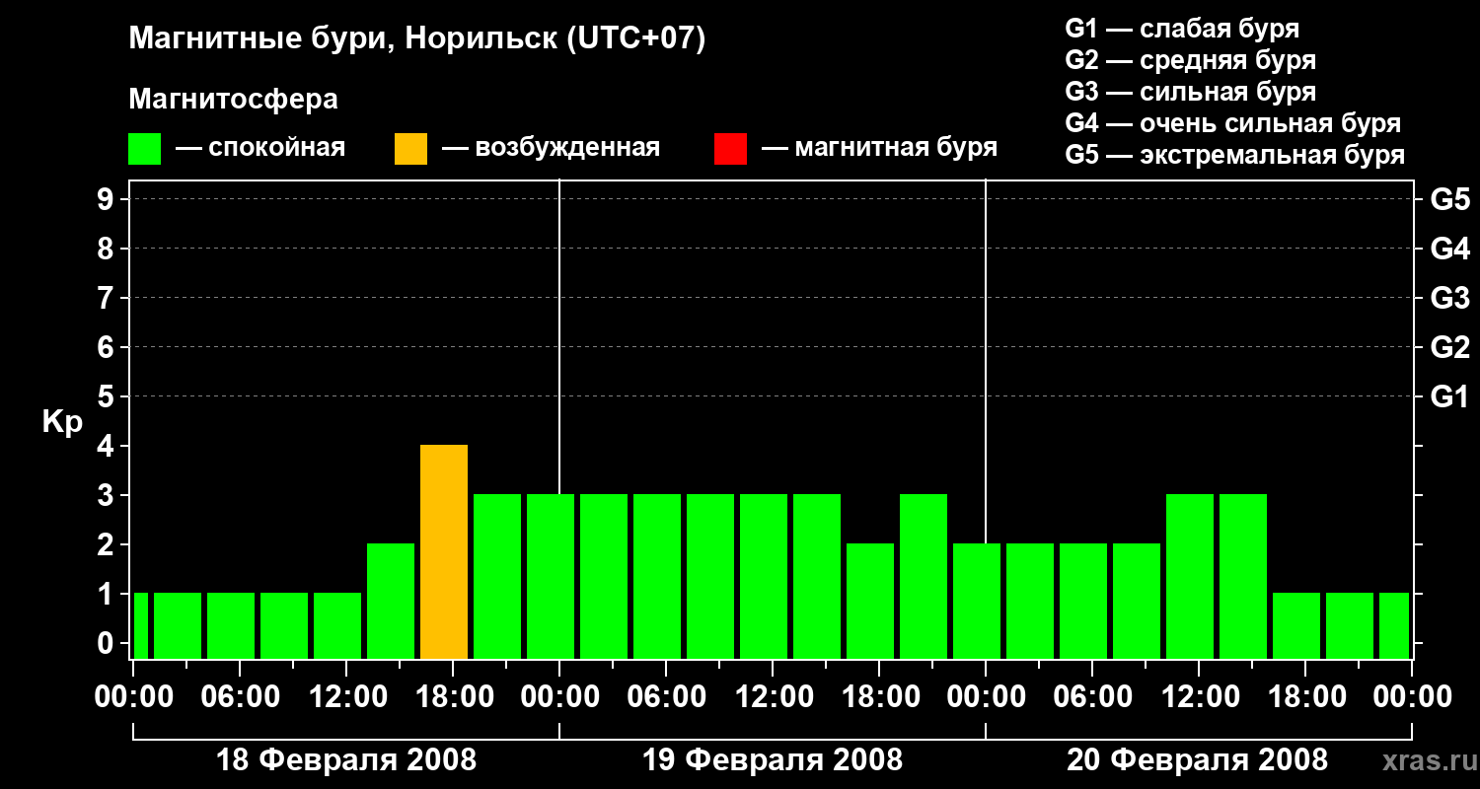Click the 'Магнитосфера' heading
Image resolution: width=1480 pixels, height=789 pixels.
pyautogui.click(x=233, y=100)
